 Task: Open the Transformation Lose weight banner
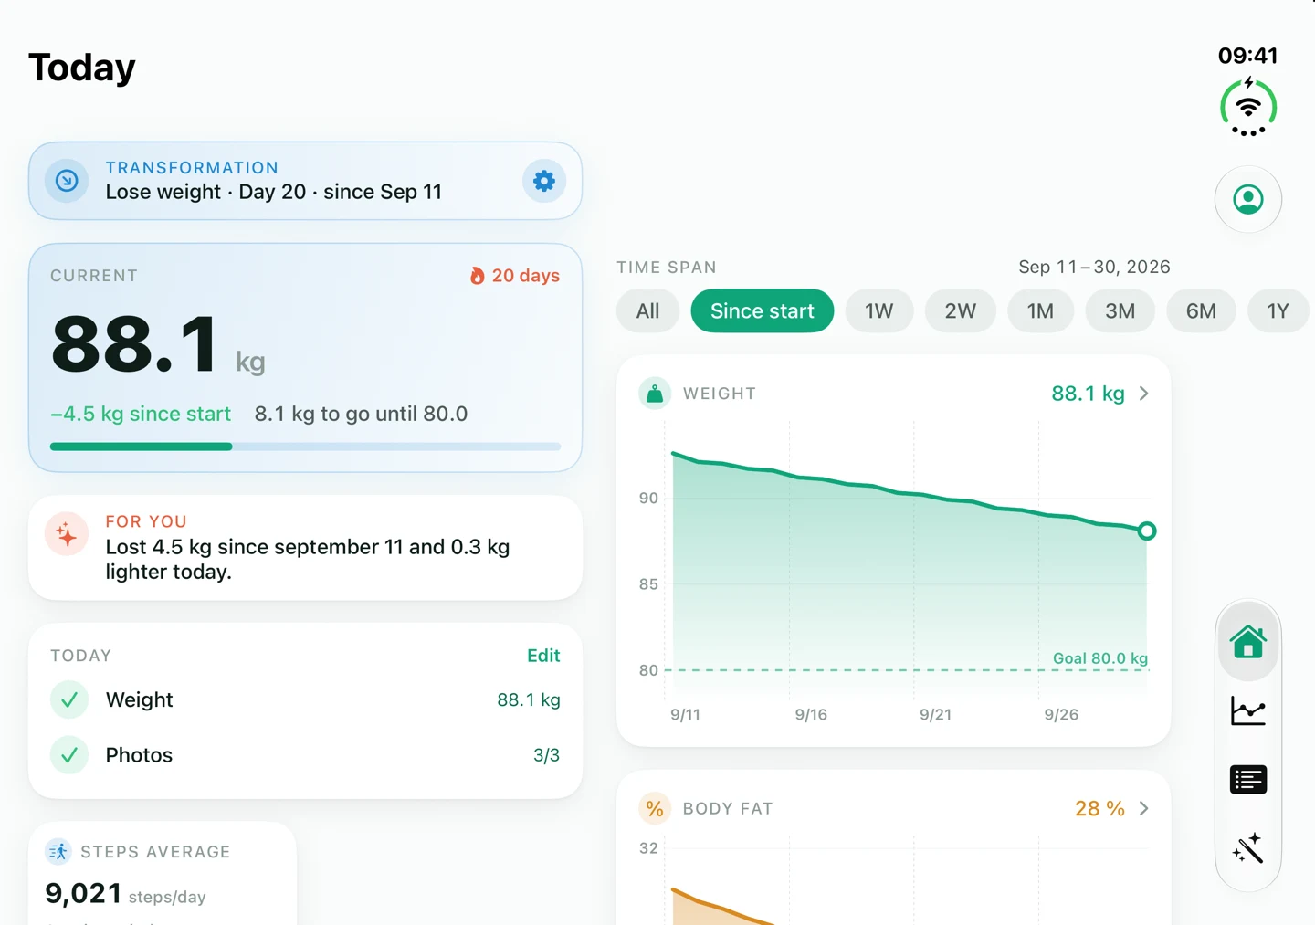coord(305,181)
